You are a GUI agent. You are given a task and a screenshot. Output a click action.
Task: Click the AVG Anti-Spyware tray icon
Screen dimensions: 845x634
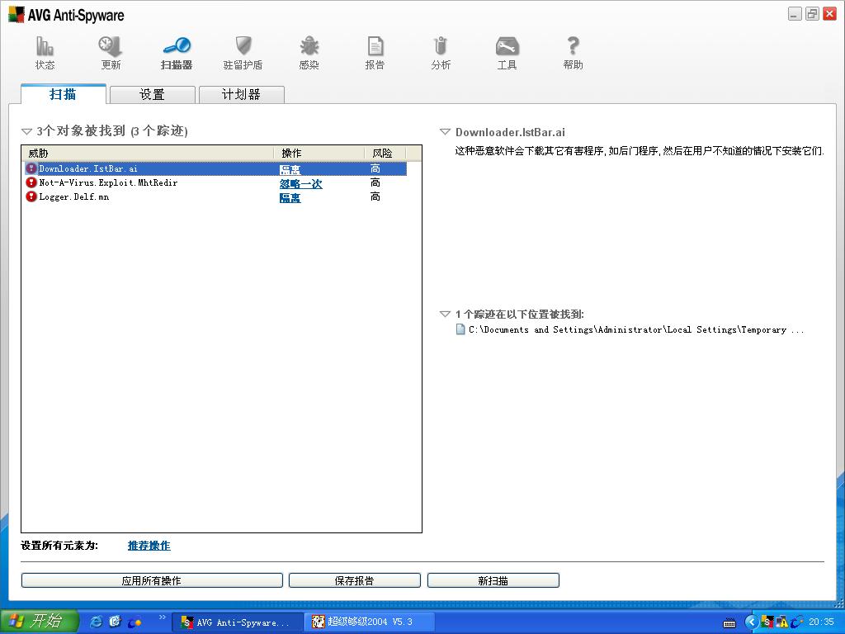767,622
